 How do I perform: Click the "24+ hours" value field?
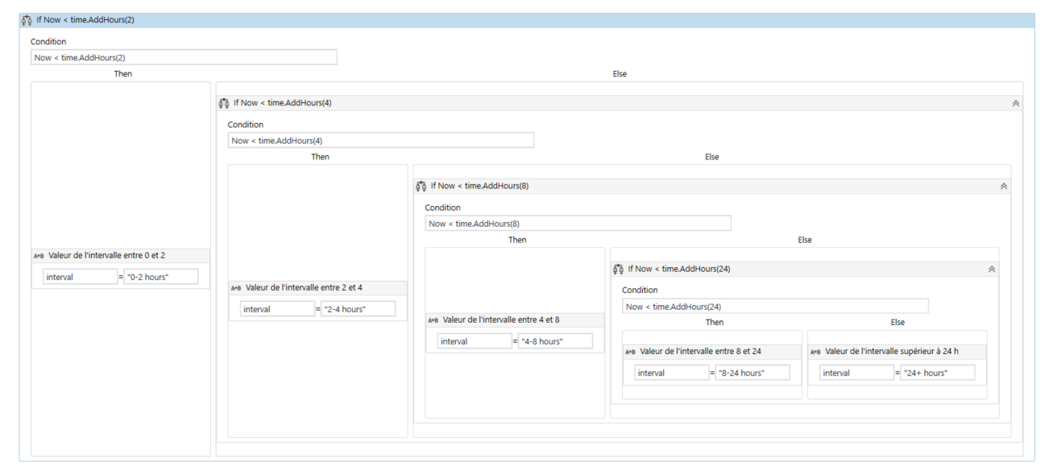(x=938, y=373)
